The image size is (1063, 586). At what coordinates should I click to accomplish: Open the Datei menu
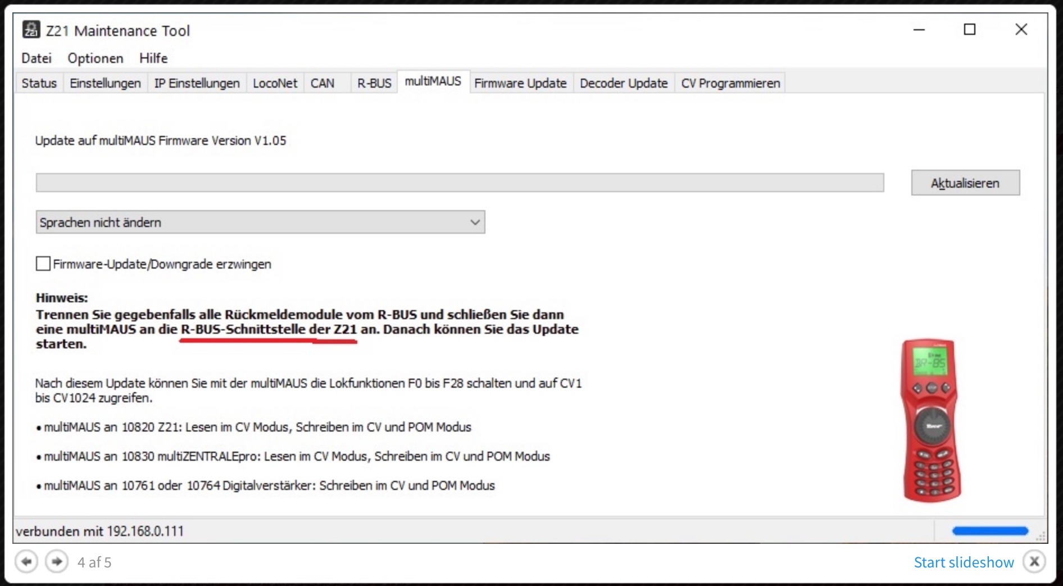click(37, 58)
